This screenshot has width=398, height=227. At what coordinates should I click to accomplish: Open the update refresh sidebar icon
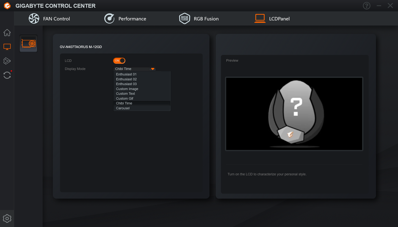[7, 75]
